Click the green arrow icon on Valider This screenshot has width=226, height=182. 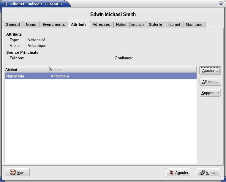tap(202, 172)
